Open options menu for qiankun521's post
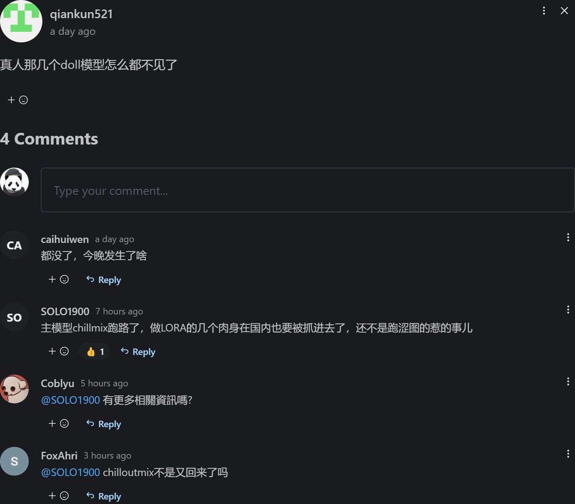The width and height of the screenshot is (575, 504). (x=544, y=11)
